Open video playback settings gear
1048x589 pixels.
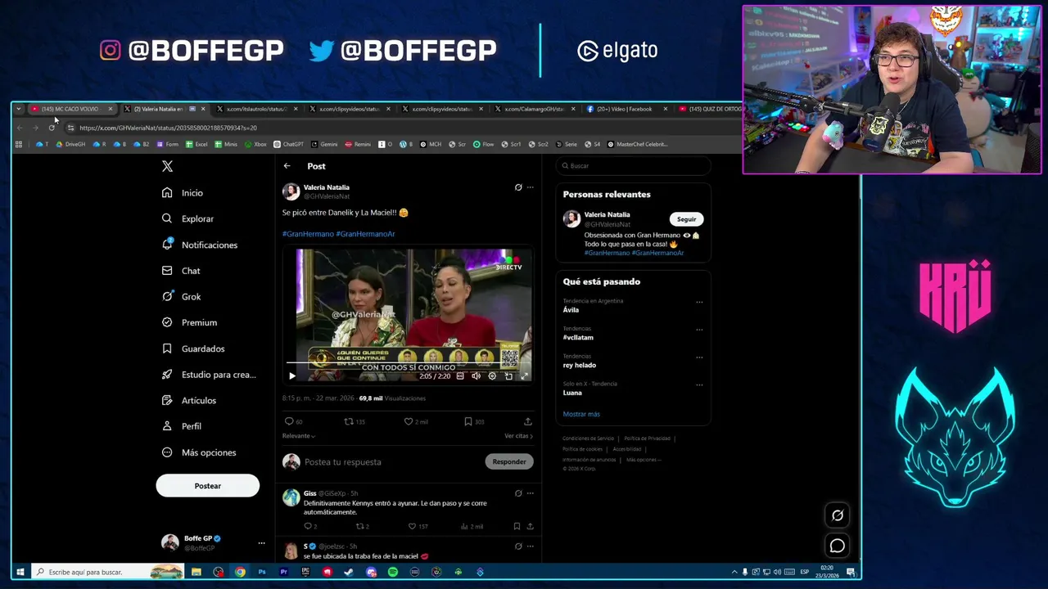[492, 376]
